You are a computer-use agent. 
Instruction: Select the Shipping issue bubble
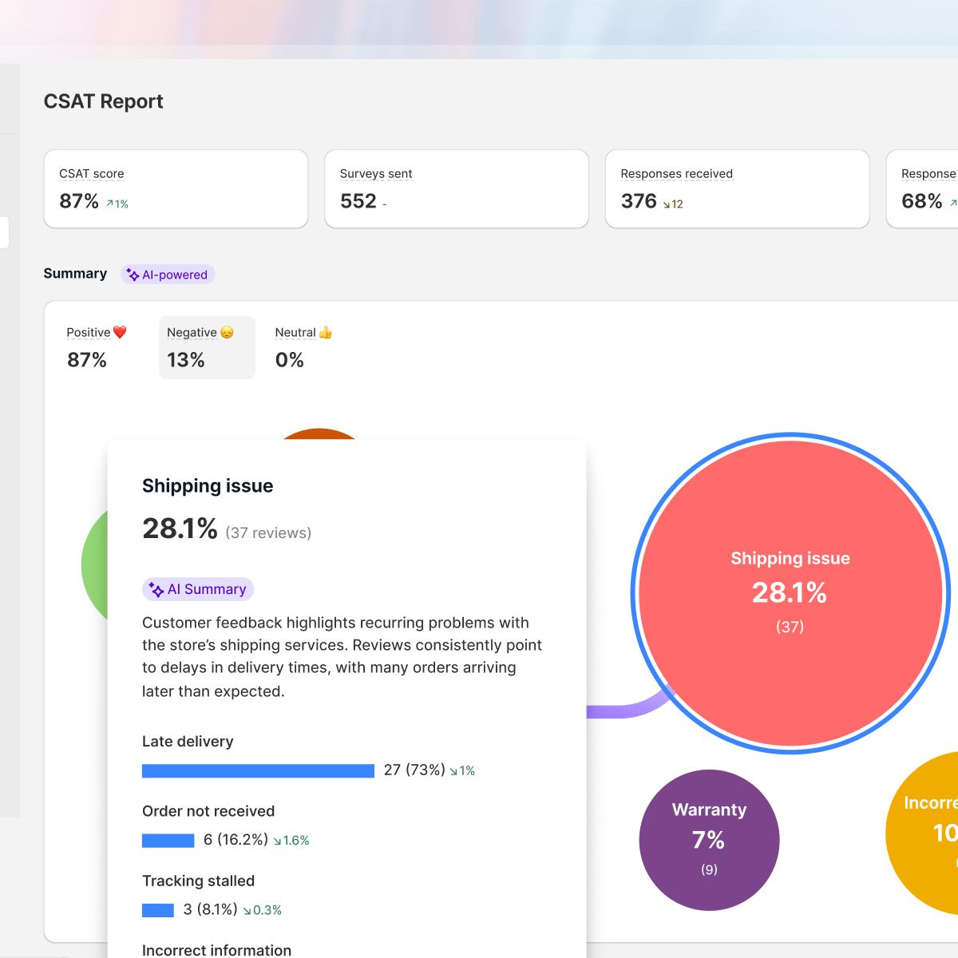tap(790, 593)
